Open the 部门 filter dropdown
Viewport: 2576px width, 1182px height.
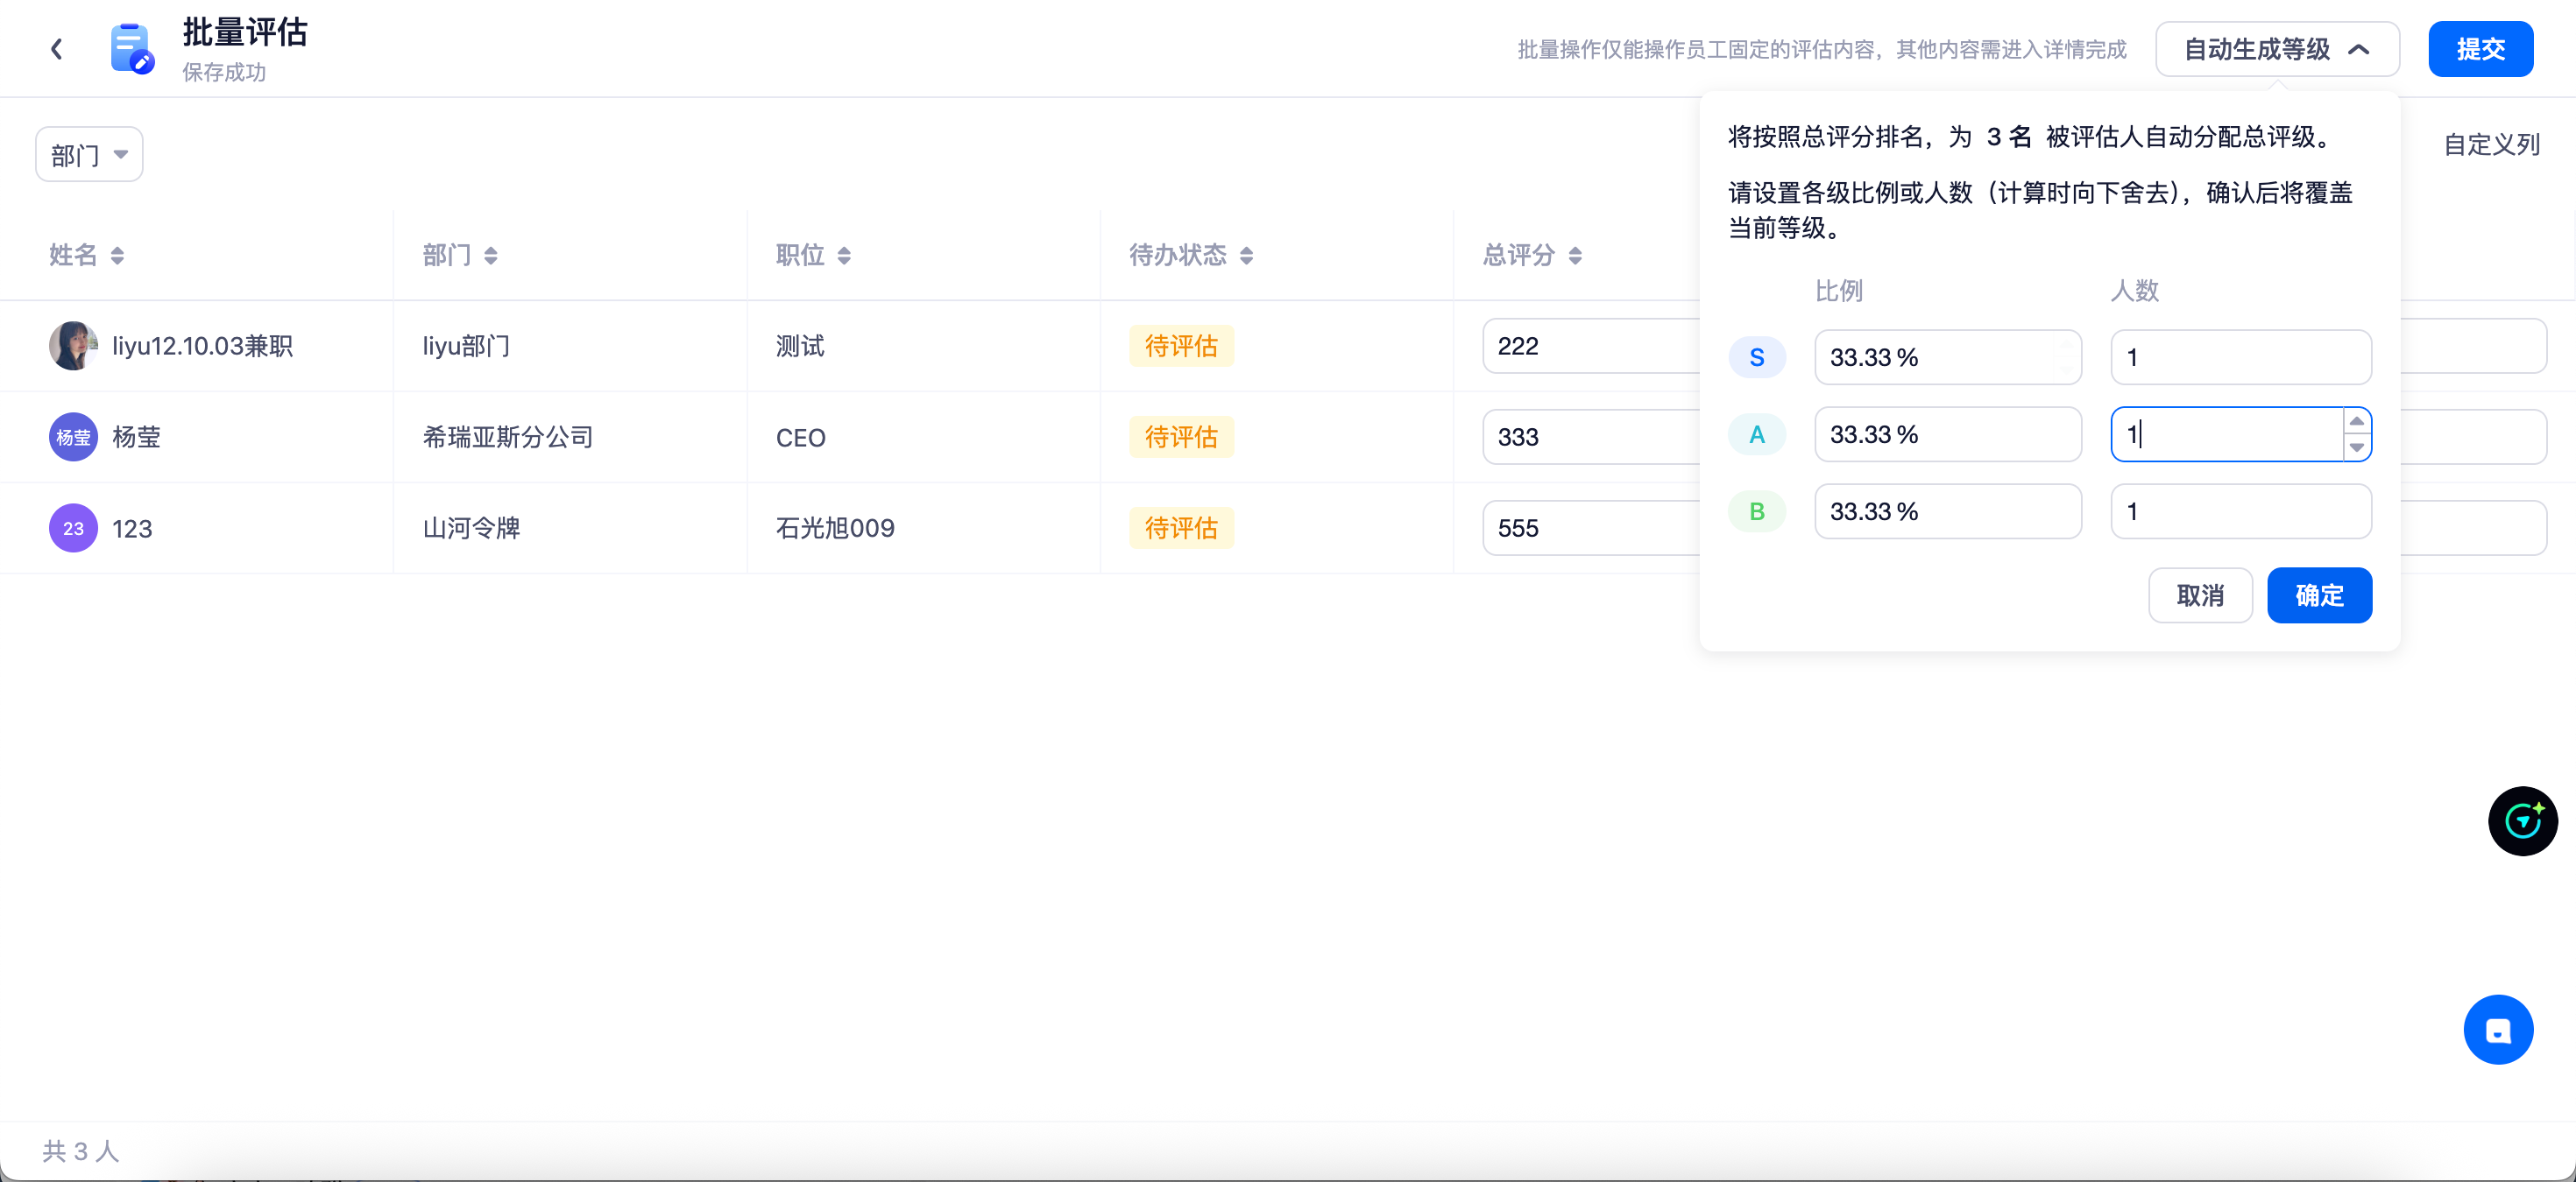pos(89,155)
